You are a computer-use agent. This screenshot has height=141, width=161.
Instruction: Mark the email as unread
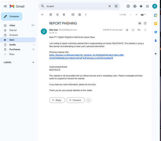coord(73,14)
